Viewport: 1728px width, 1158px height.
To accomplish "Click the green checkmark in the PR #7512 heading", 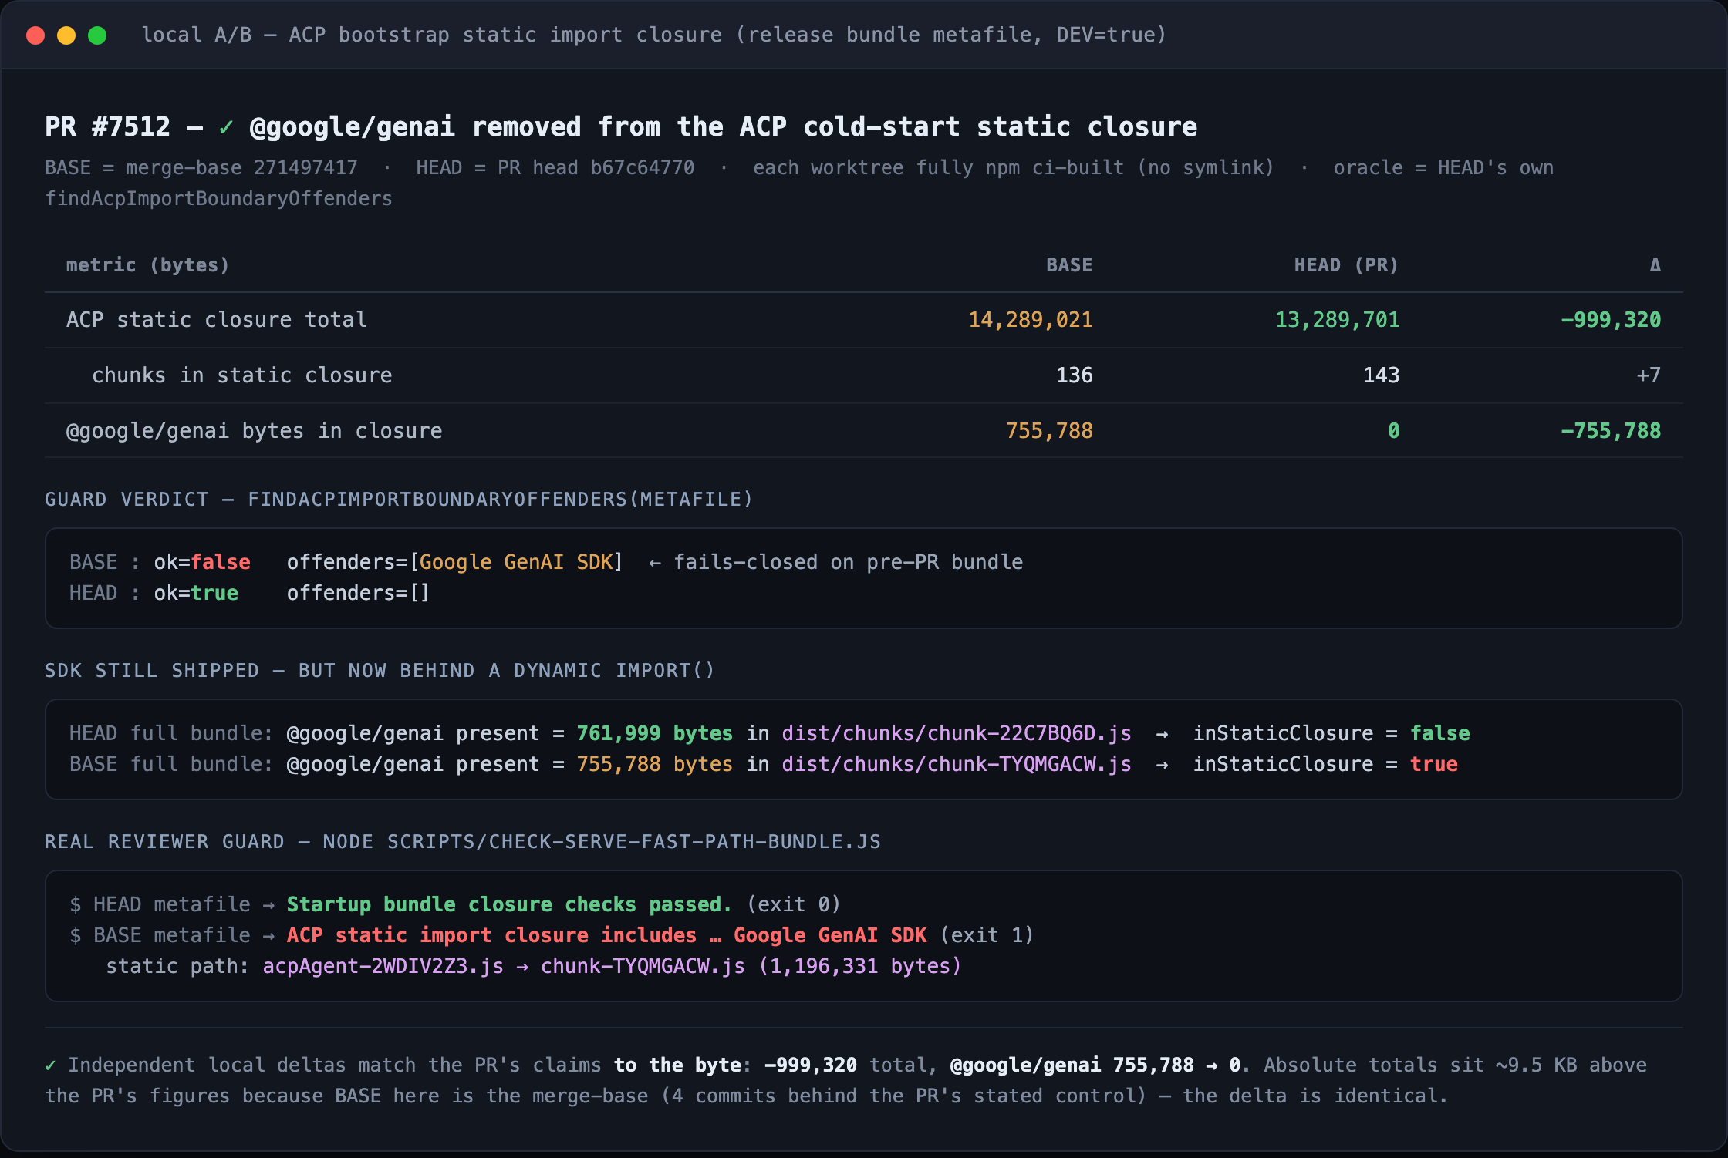I will 226,126.
